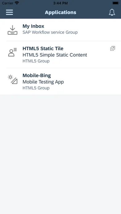The image size is (121, 214).
Task: Tap the open-in-new-window icon on HTML5 tile
Action: [x=113, y=49]
